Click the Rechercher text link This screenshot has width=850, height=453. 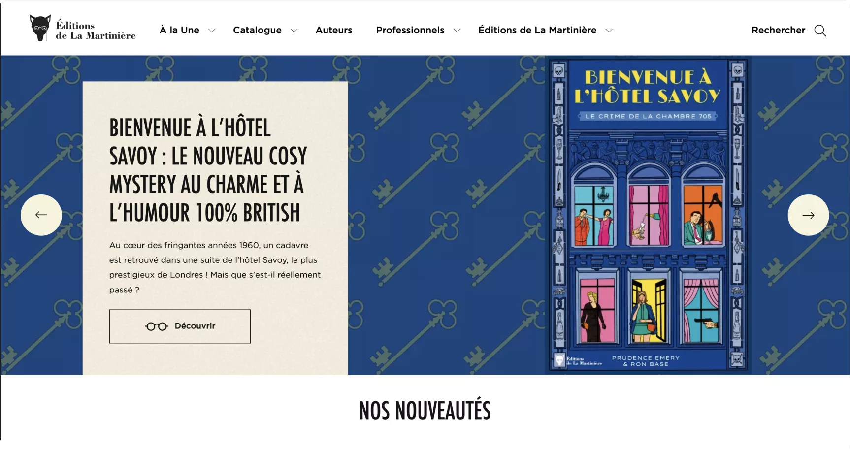pos(778,30)
